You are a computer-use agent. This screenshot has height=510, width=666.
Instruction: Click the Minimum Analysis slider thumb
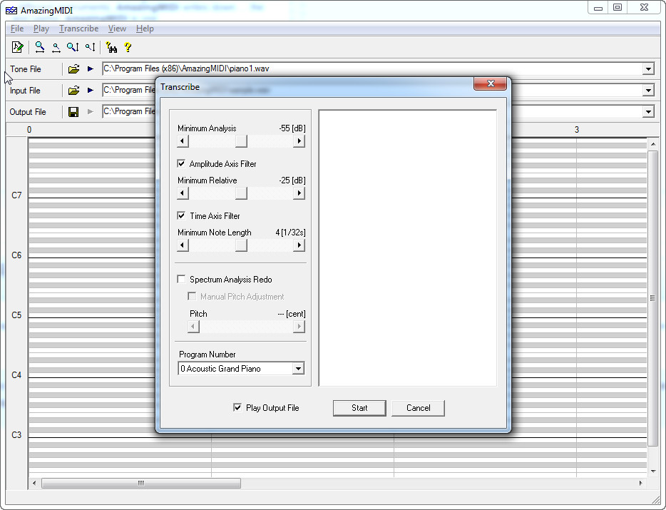[241, 141]
